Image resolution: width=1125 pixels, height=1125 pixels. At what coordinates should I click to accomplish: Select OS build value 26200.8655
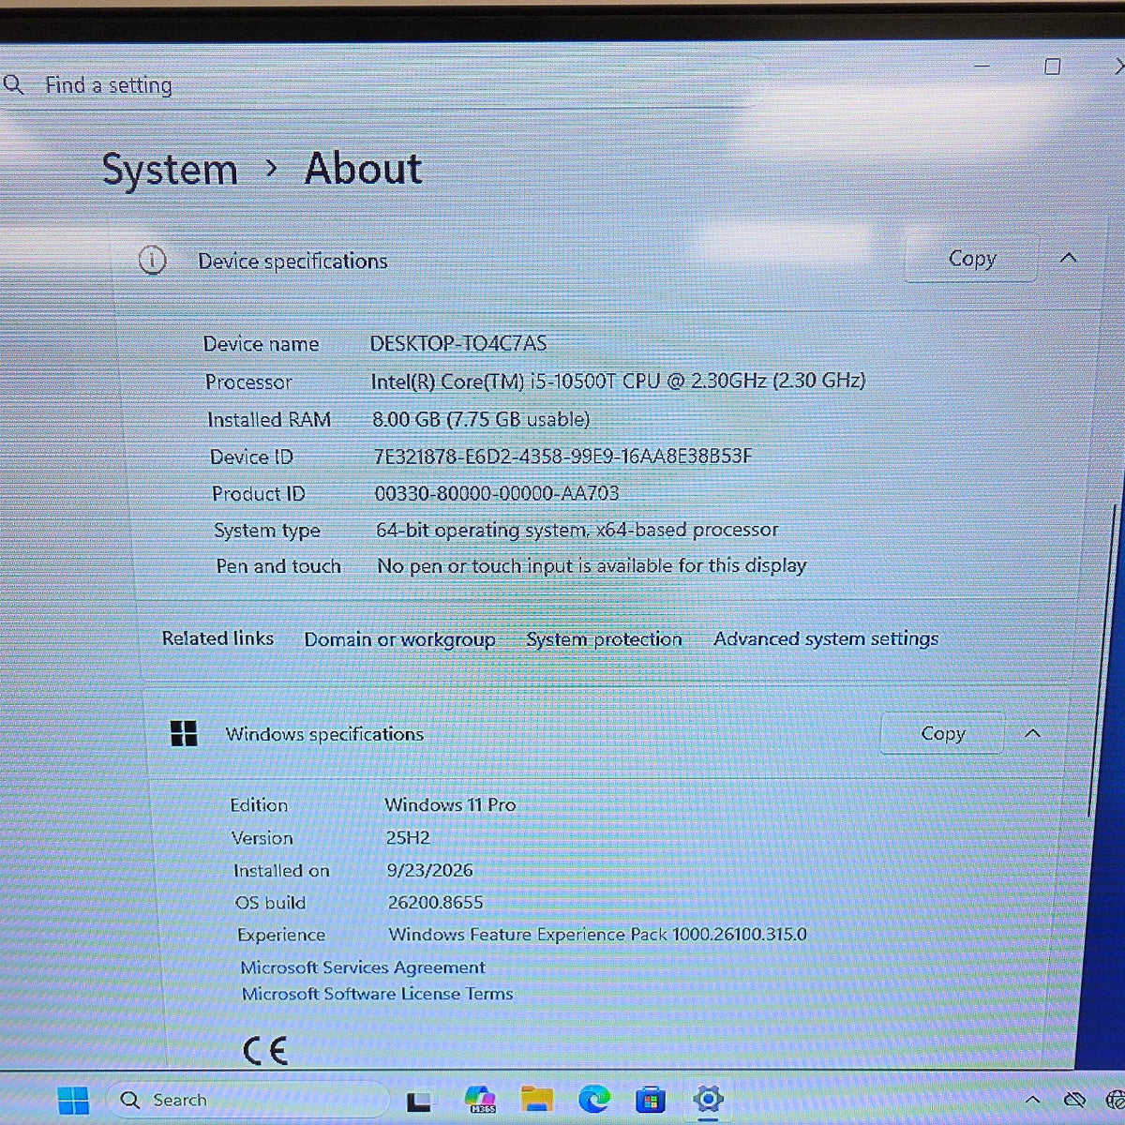pos(435,902)
